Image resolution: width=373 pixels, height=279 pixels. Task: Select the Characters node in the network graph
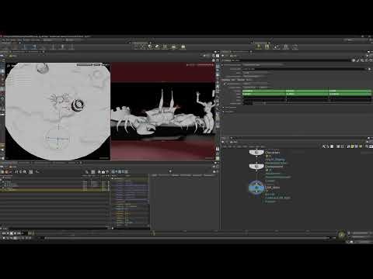256,153
